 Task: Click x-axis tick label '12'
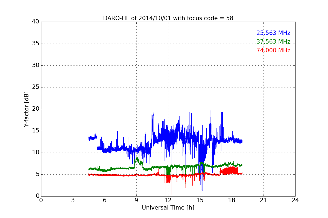pos(168,200)
